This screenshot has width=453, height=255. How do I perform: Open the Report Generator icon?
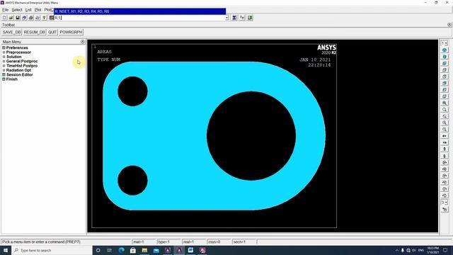tap(38, 18)
